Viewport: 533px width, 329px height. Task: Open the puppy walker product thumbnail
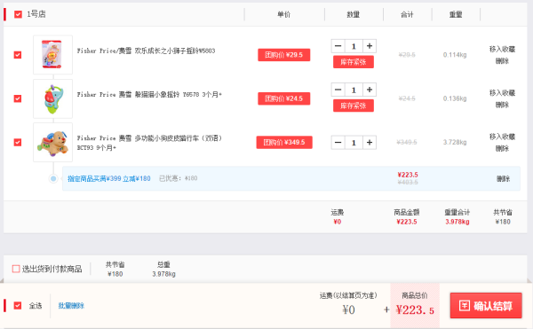(x=52, y=143)
